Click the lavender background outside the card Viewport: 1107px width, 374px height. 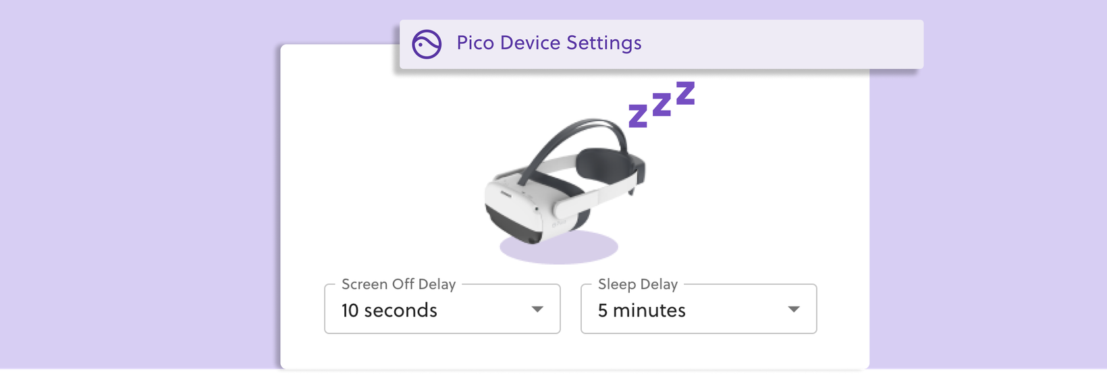point(135,189)
